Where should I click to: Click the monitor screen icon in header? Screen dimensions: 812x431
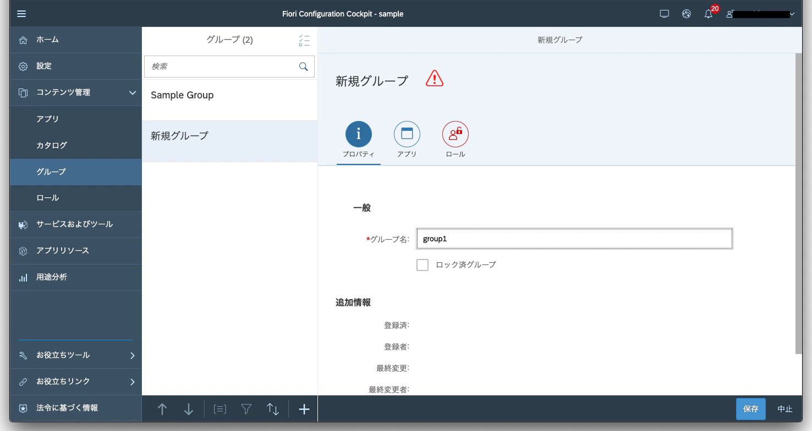(x=665, y=14)
